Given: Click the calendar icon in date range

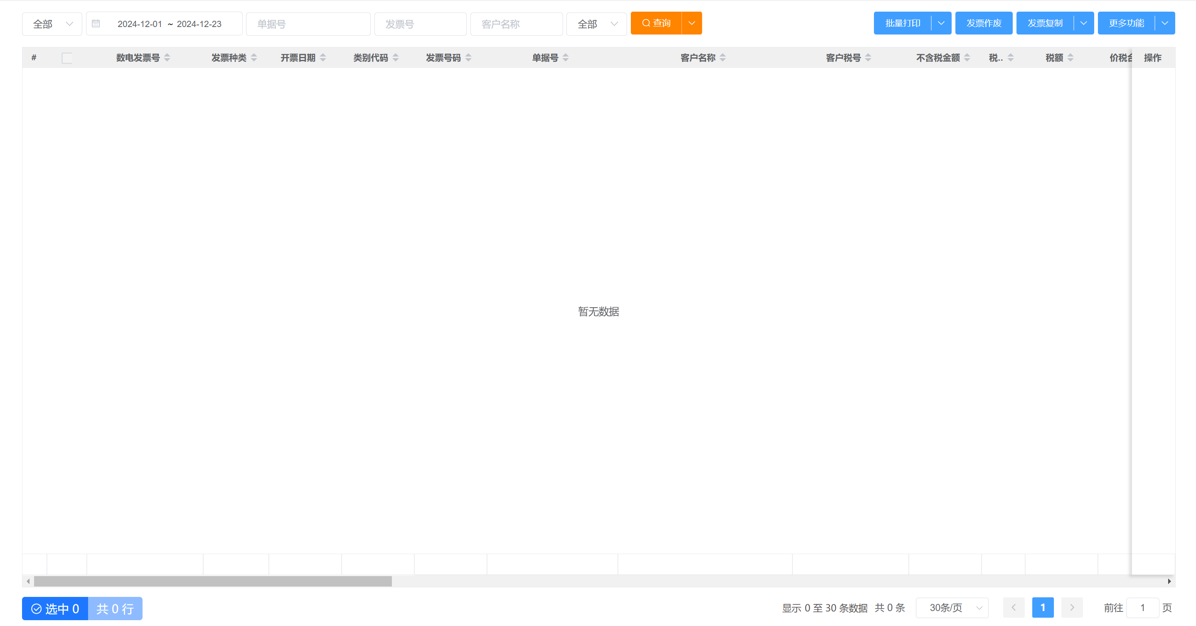Looking at the screenshot, I should coord(96,24).
